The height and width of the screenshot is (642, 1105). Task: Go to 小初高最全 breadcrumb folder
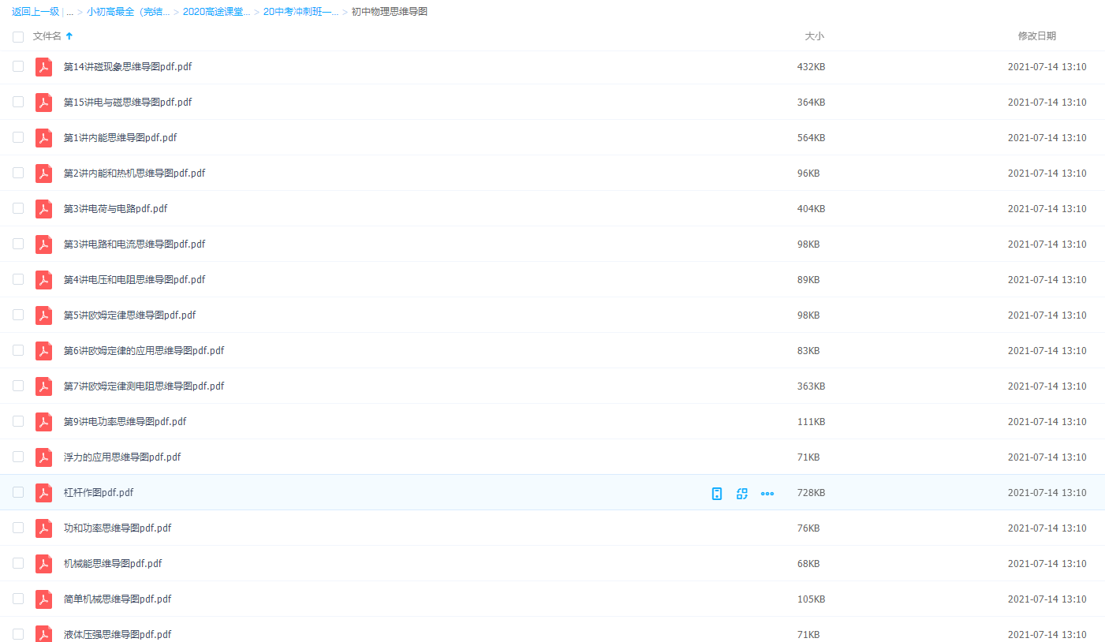[x=128, y=12]
